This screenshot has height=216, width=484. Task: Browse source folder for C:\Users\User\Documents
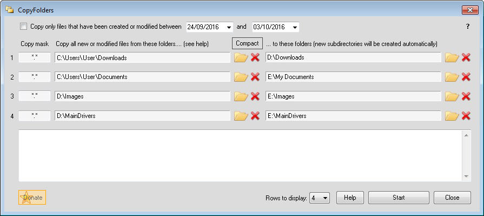(241, 77)
